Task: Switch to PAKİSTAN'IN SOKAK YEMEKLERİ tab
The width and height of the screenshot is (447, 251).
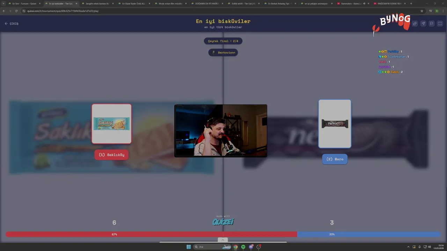Action: 389,3
